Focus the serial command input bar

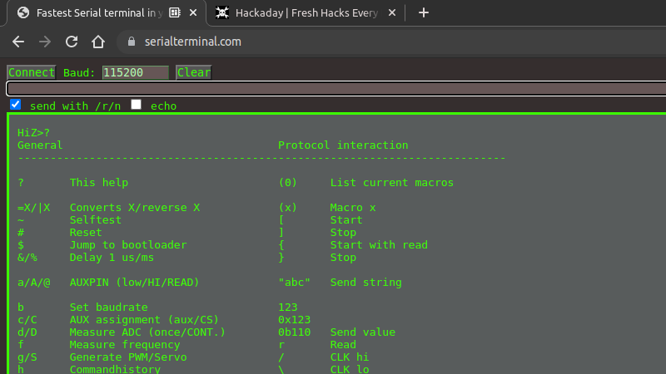[x=333, y=88]
